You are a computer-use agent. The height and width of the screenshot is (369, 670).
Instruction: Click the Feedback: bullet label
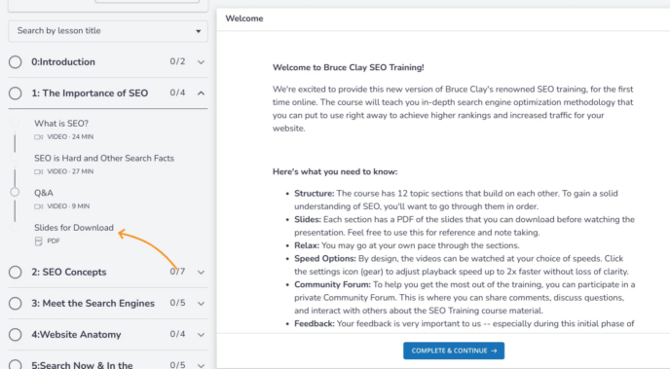(314, 324)
